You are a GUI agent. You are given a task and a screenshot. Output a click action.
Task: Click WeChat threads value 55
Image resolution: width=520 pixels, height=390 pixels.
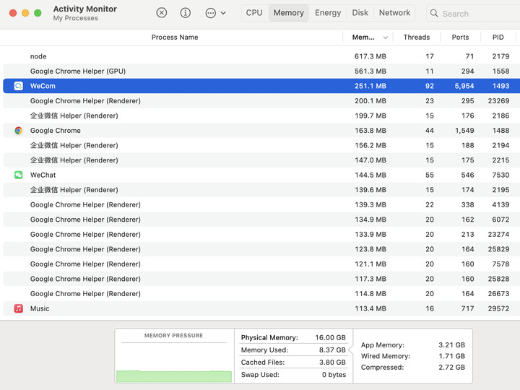coord(430,175)
